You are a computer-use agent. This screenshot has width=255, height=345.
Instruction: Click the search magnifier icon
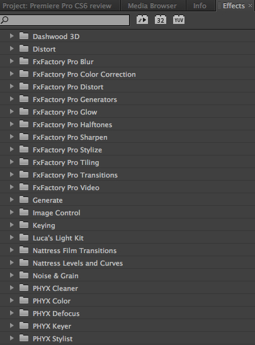tap(4, 20)
